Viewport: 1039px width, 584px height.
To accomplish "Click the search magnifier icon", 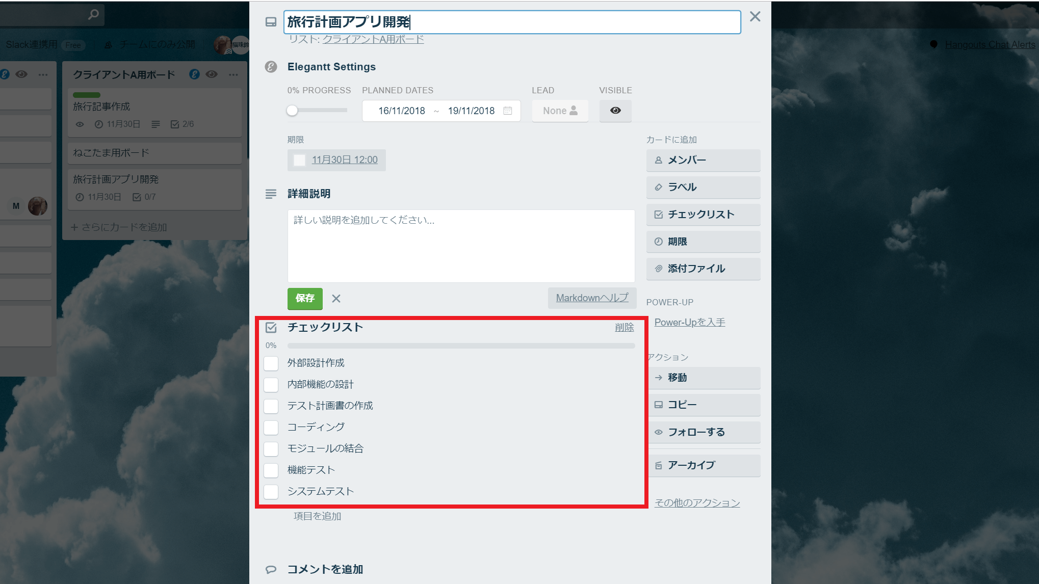I will click(x=93, y=15).
